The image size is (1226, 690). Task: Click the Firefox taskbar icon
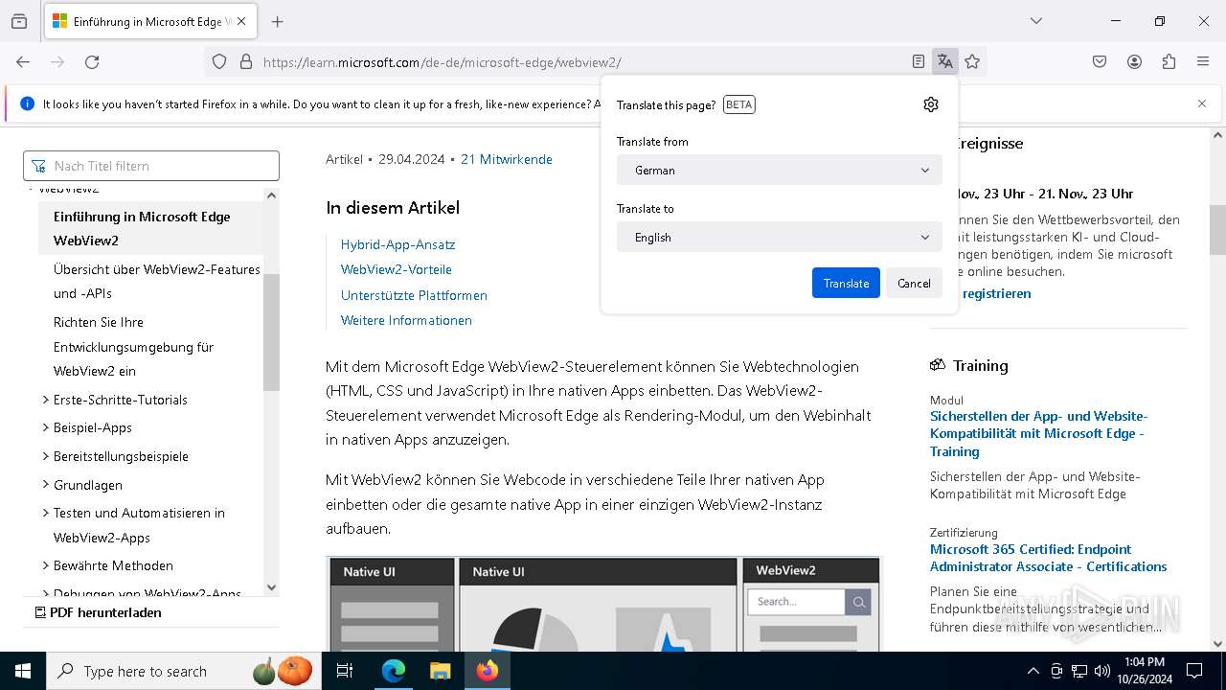tap(487, 671)
